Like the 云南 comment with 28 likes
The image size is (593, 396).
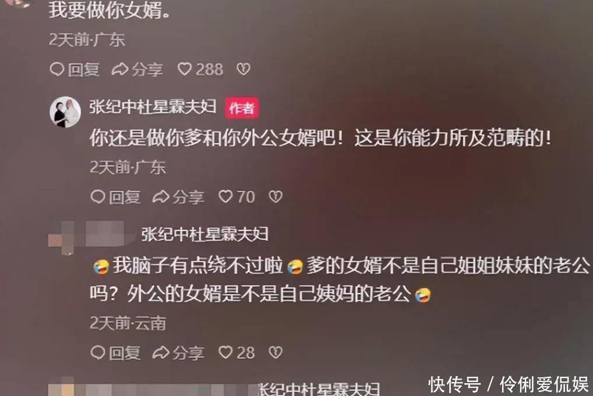(x=237, y=352)
